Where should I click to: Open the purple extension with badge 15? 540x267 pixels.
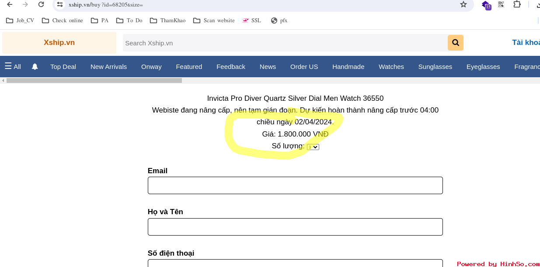[x=486, y=5]
